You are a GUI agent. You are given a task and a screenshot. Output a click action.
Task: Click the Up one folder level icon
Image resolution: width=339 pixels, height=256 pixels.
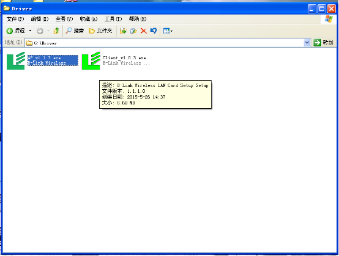pyautogui.click(x=56, y=31)
